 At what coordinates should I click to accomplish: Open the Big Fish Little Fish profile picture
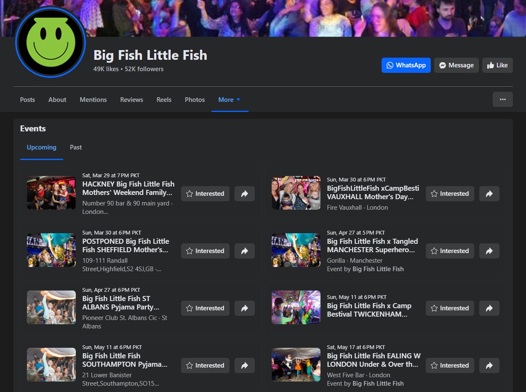pos(51,42)
